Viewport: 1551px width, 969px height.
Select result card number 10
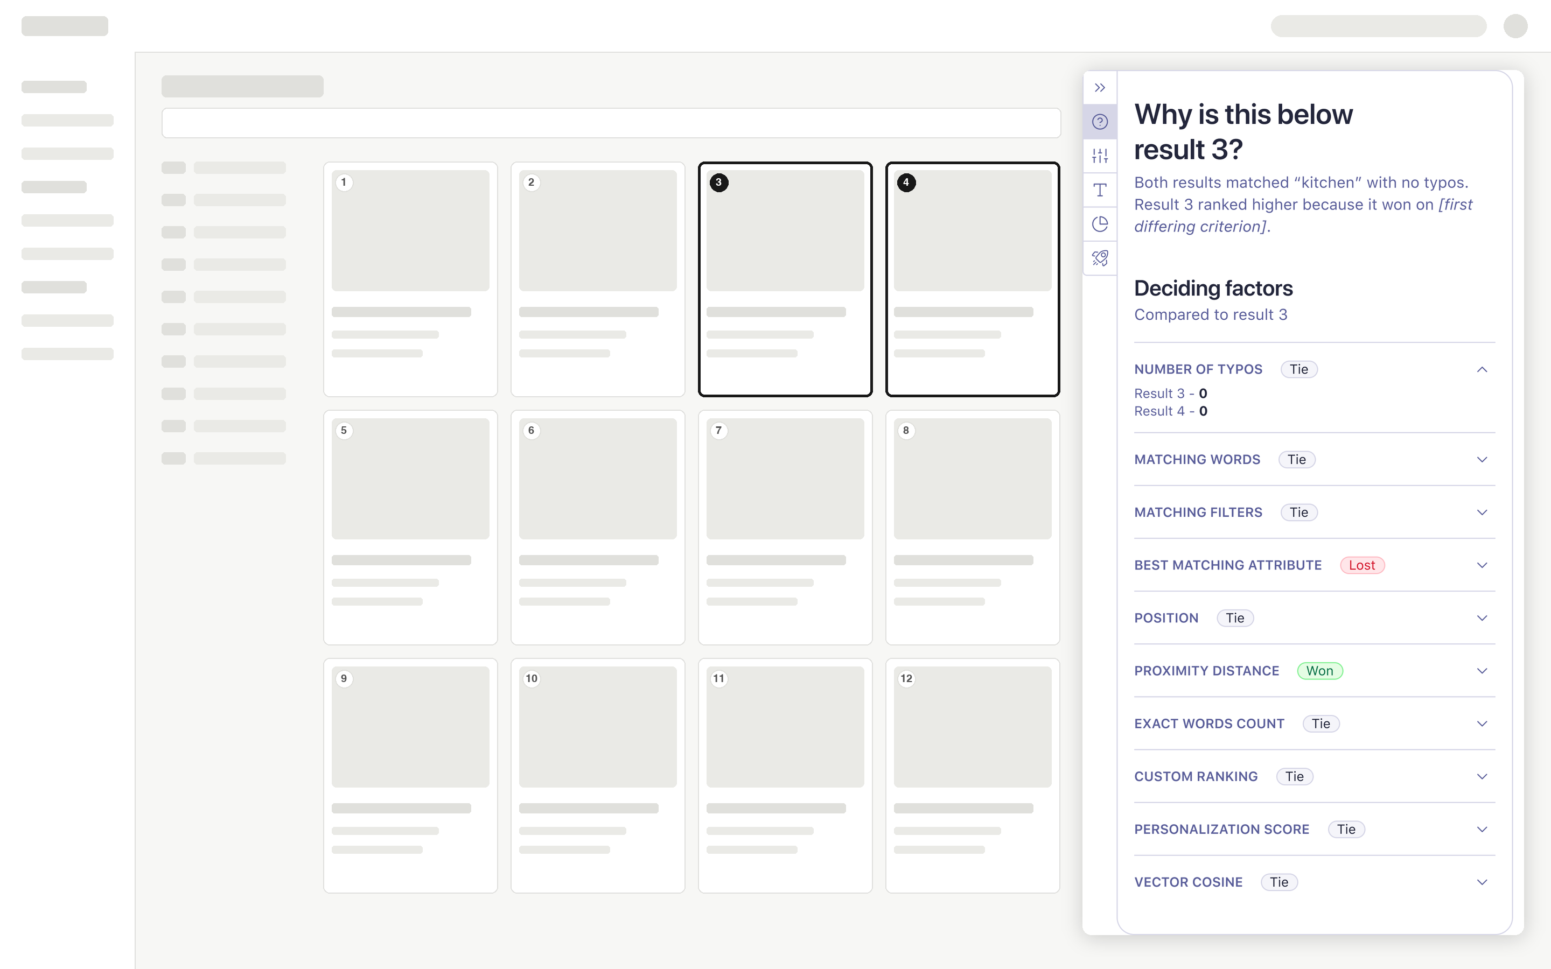tap(597, 775)
